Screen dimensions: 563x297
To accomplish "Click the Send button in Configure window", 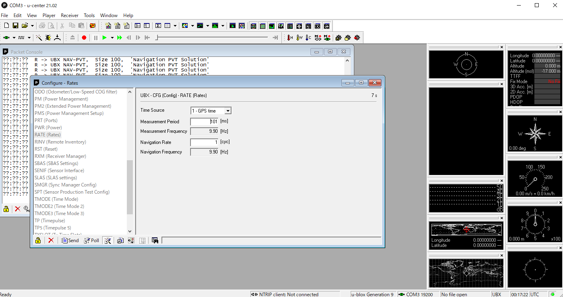I will click(x=70, y=240).
